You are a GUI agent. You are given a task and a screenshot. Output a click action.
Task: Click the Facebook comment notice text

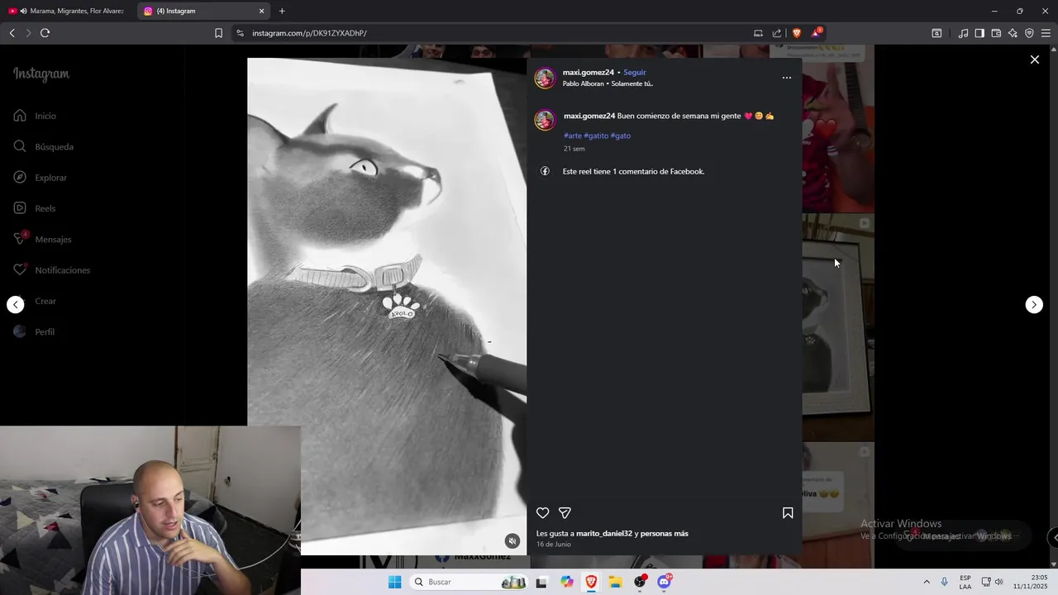[633, 172]
